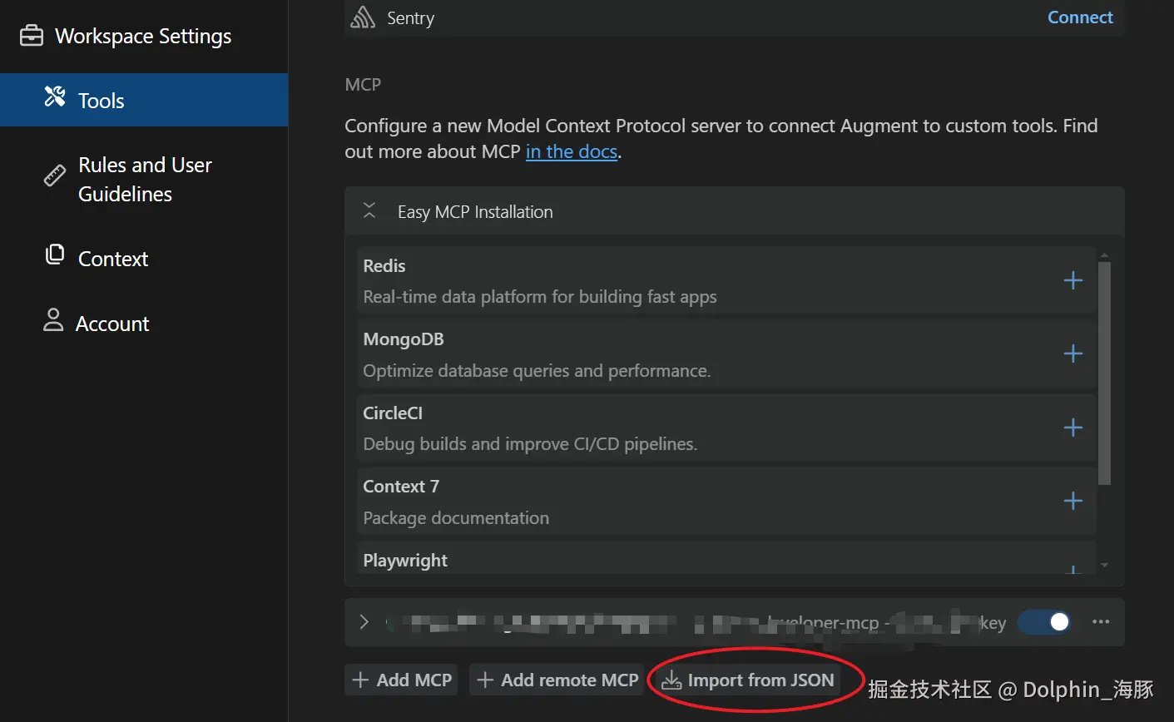1174x722 pixels.
Task: Connect the Sentry integration
Action: click(1080, 17)
